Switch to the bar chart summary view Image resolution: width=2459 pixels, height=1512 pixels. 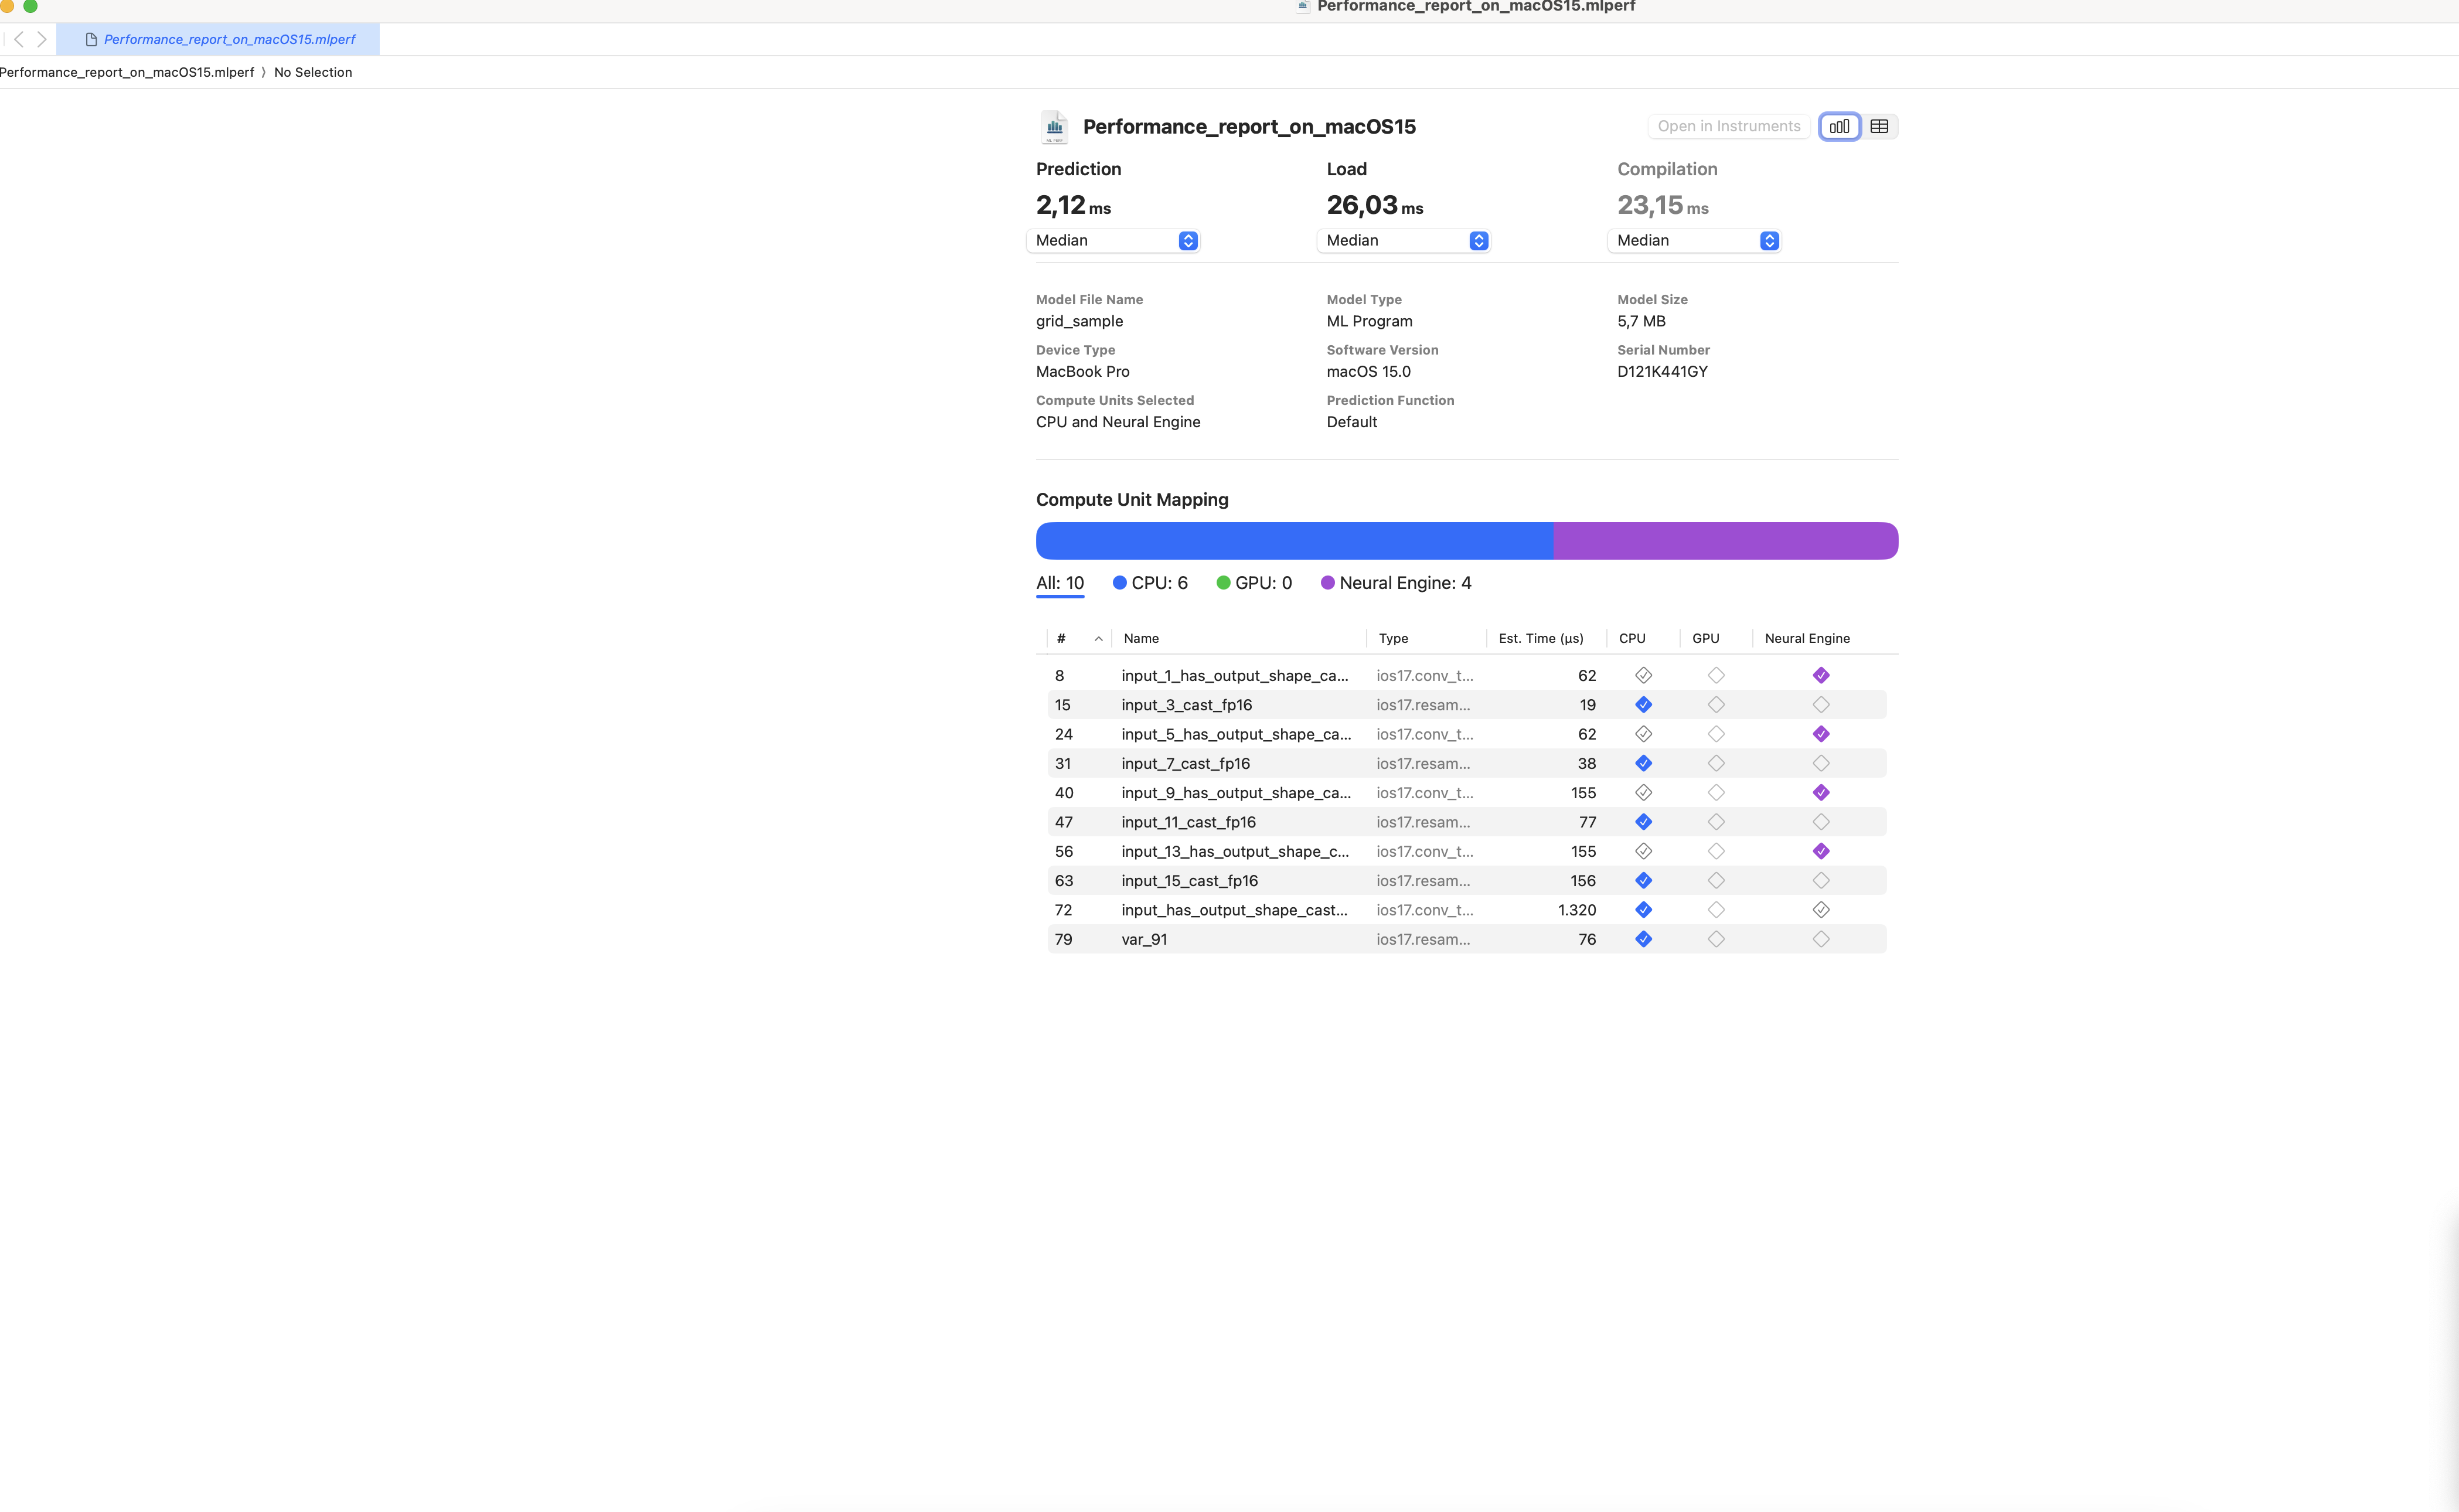point(1839,126)
